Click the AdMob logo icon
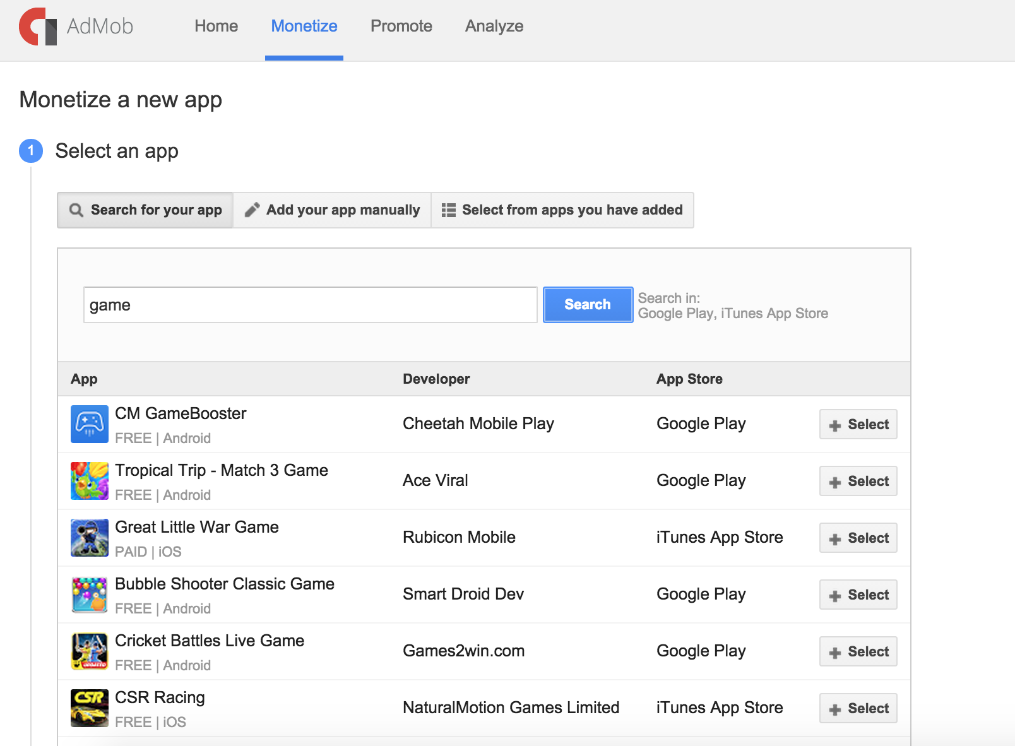This screenshot has height=746, width=1015. pyautogui.click(x=38, y=27)
